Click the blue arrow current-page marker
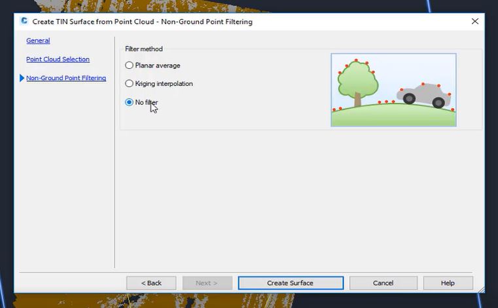 [22, 78]
